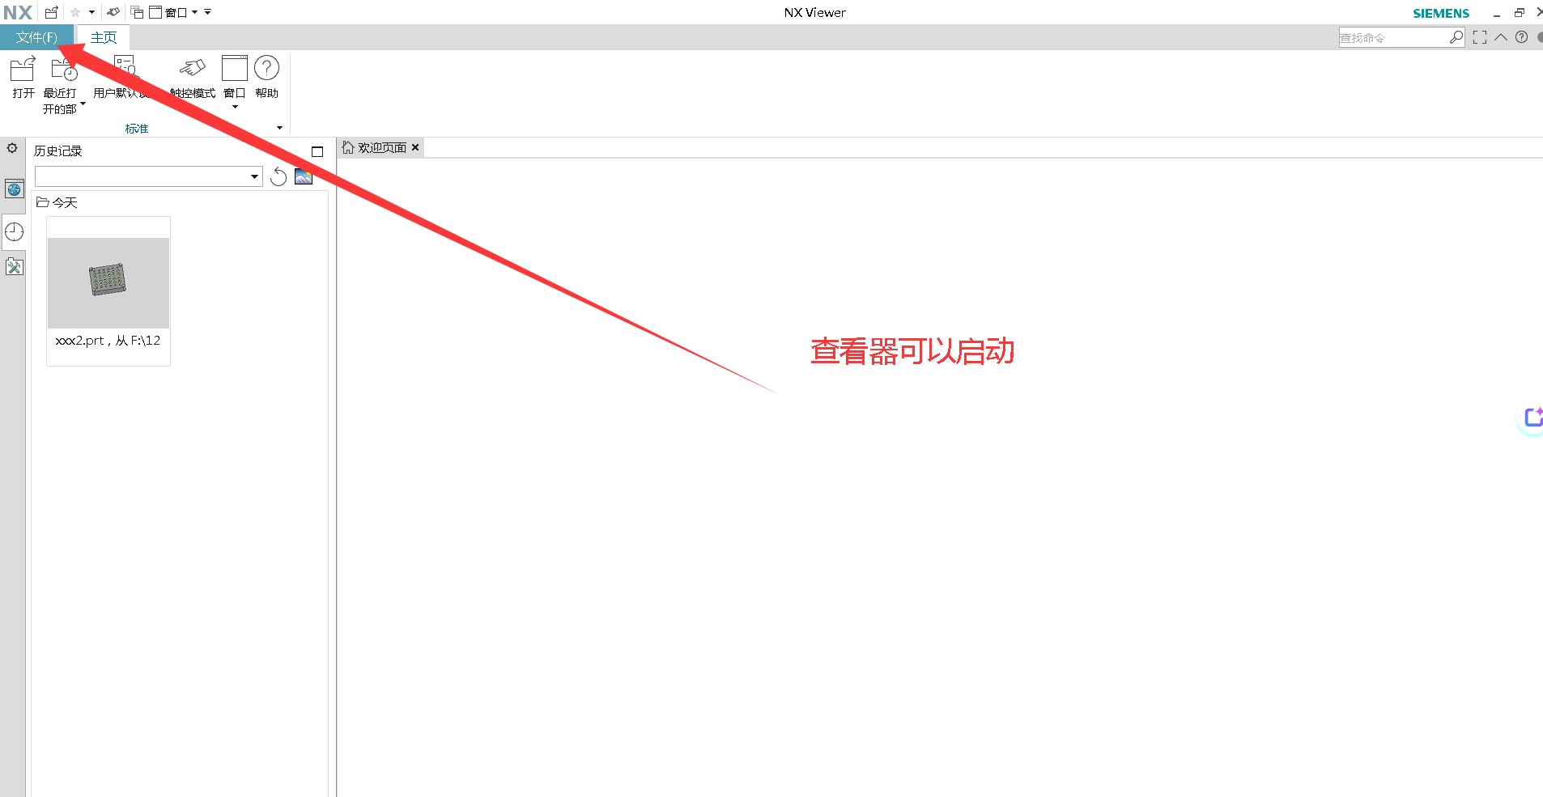
Task: Select the 主页 ribbon tab
Action: tap(104, 37)
